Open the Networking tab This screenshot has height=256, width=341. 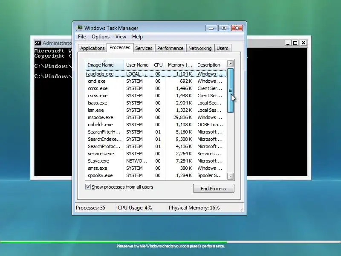click(200, 48)
